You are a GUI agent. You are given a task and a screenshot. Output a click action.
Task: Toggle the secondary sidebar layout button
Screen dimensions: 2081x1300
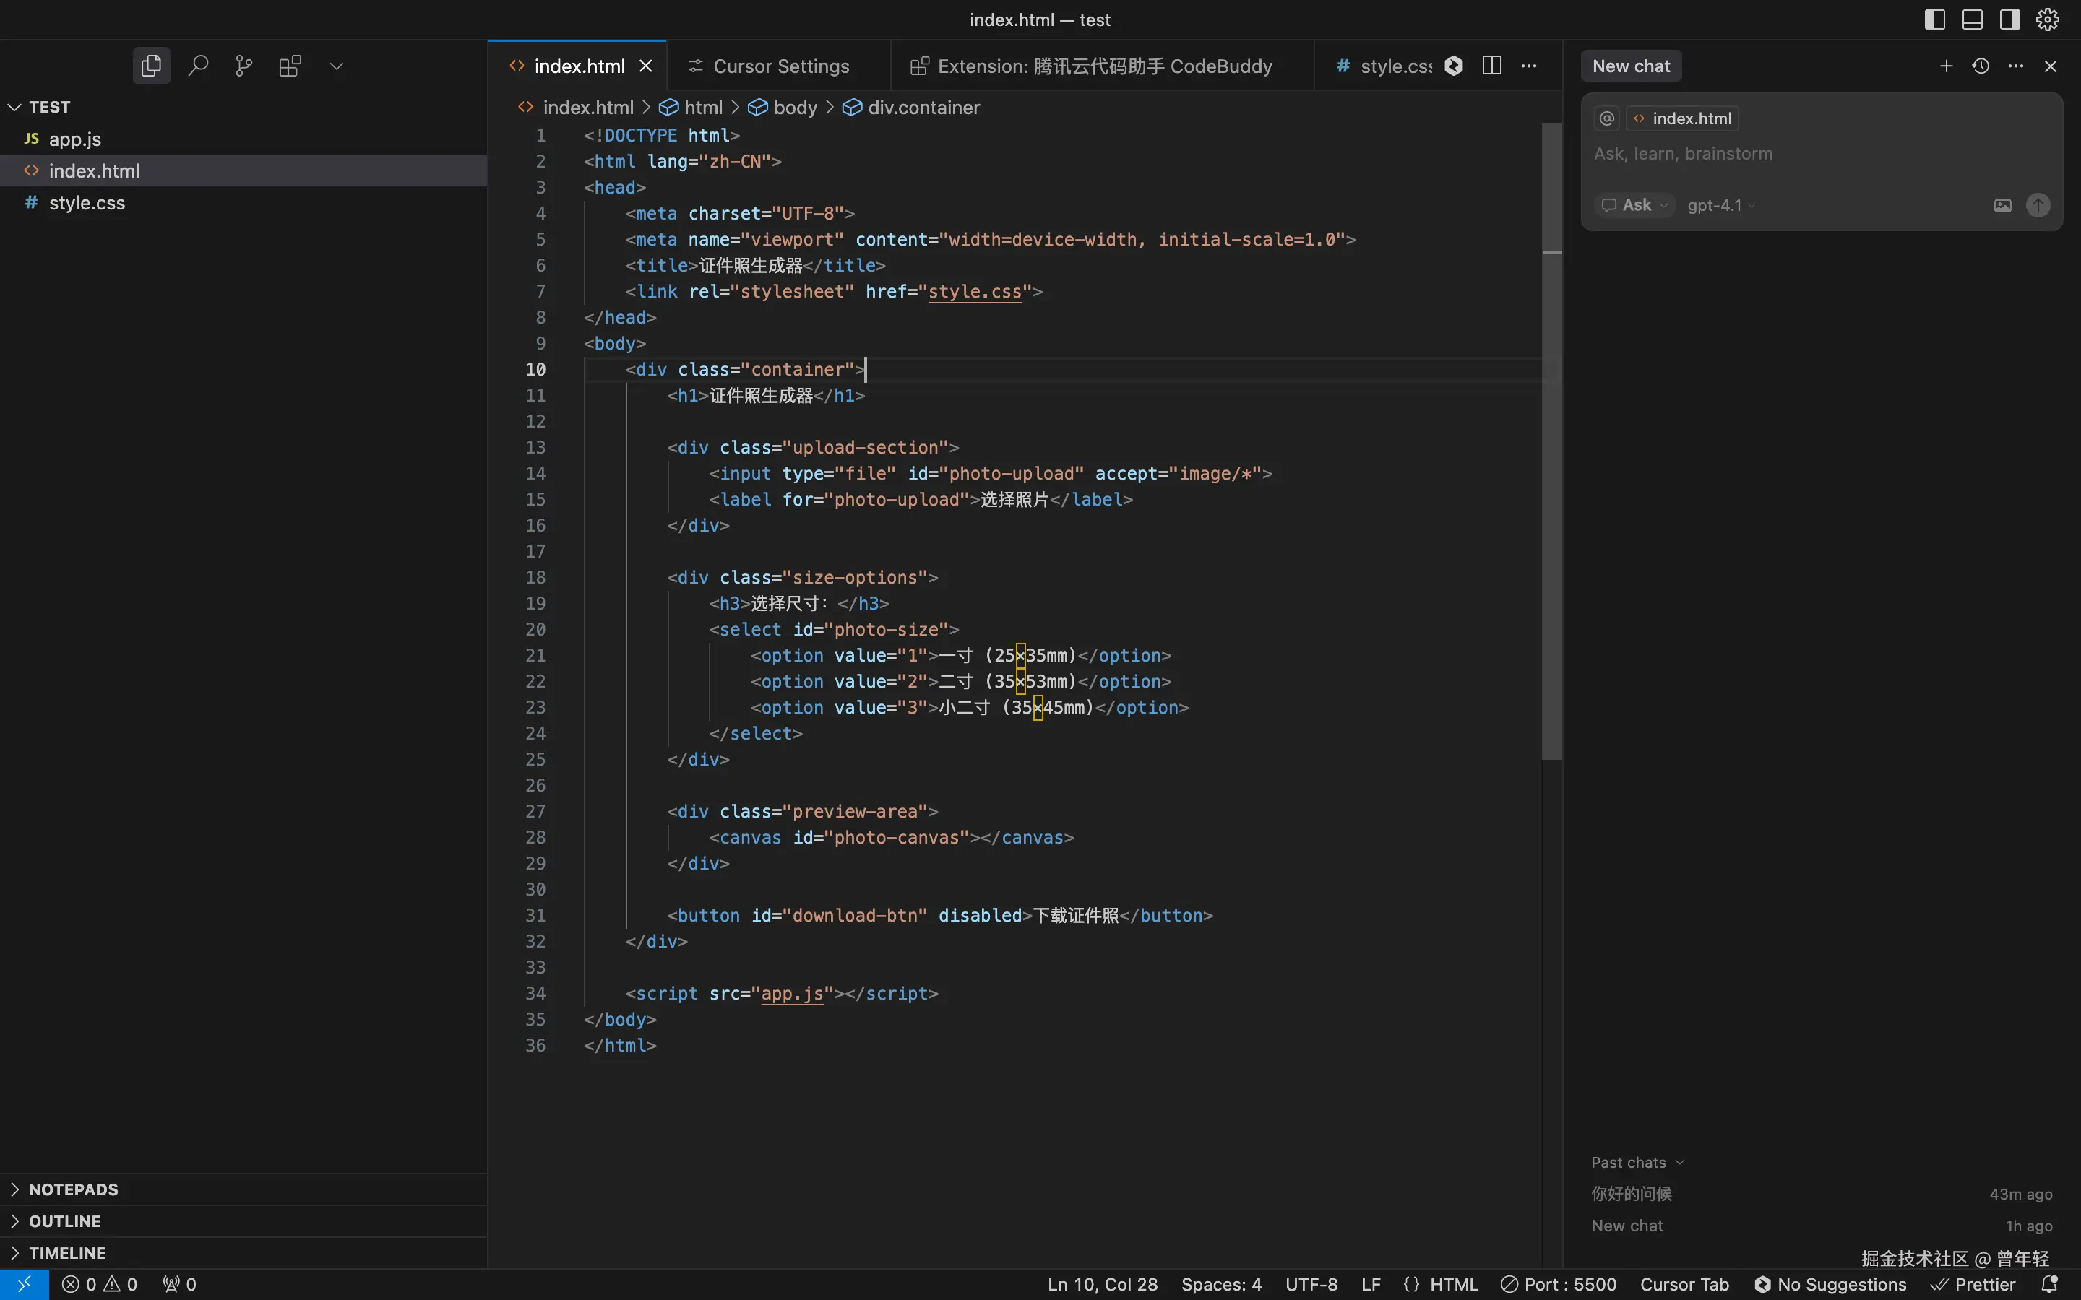click(2009, 19)
